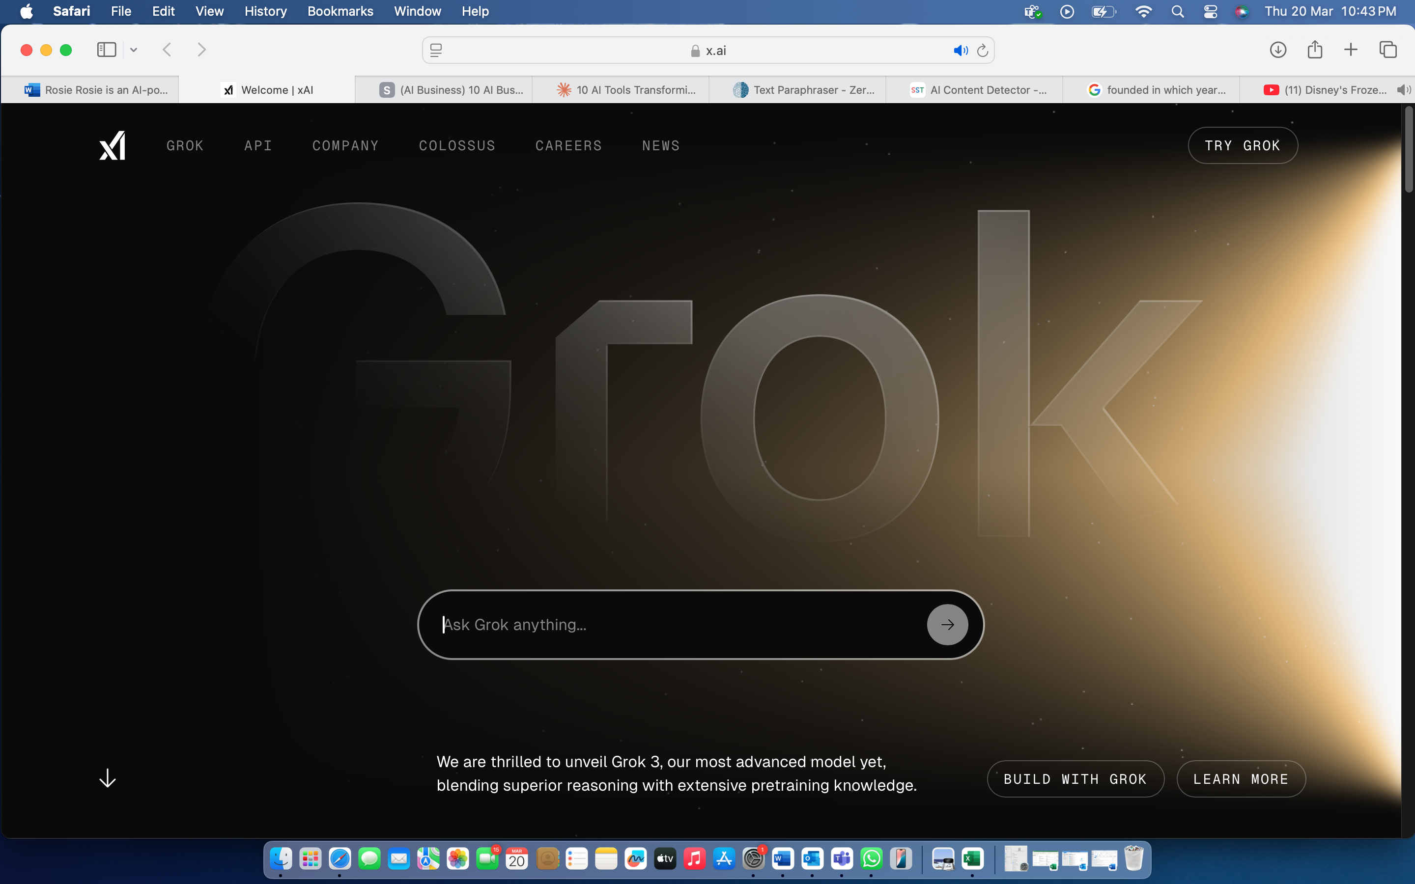
Task: Click the Wi-Fi status icon
Action: point(1143,11)
